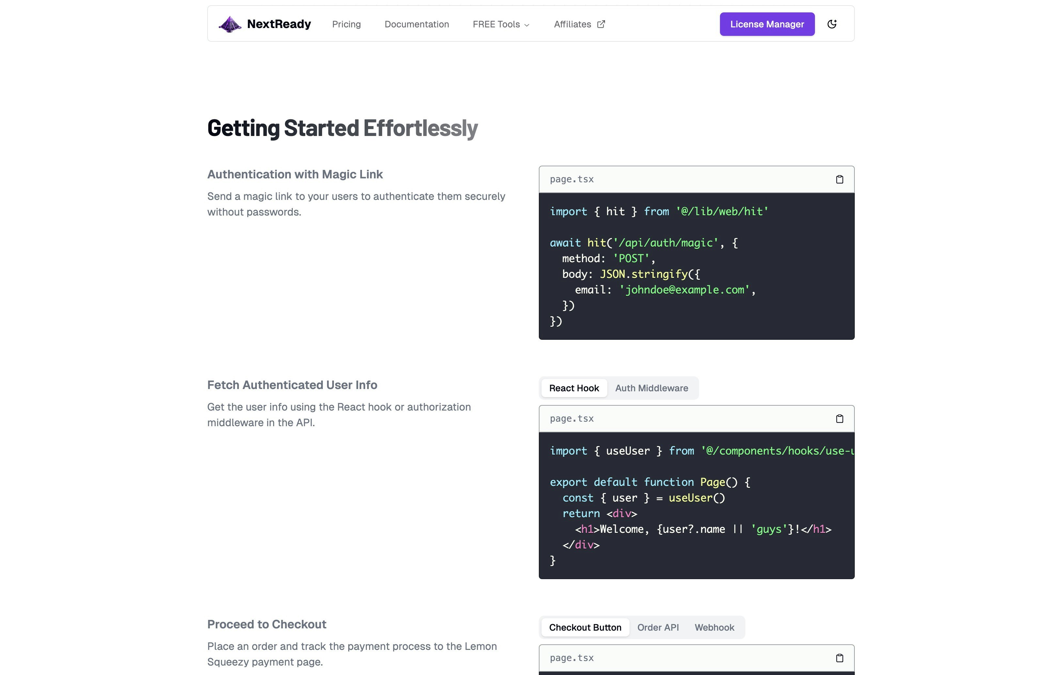Click the NextReady brand name
The height and width of the screenshot is (675, 1062).
click(x=279, y=24)
